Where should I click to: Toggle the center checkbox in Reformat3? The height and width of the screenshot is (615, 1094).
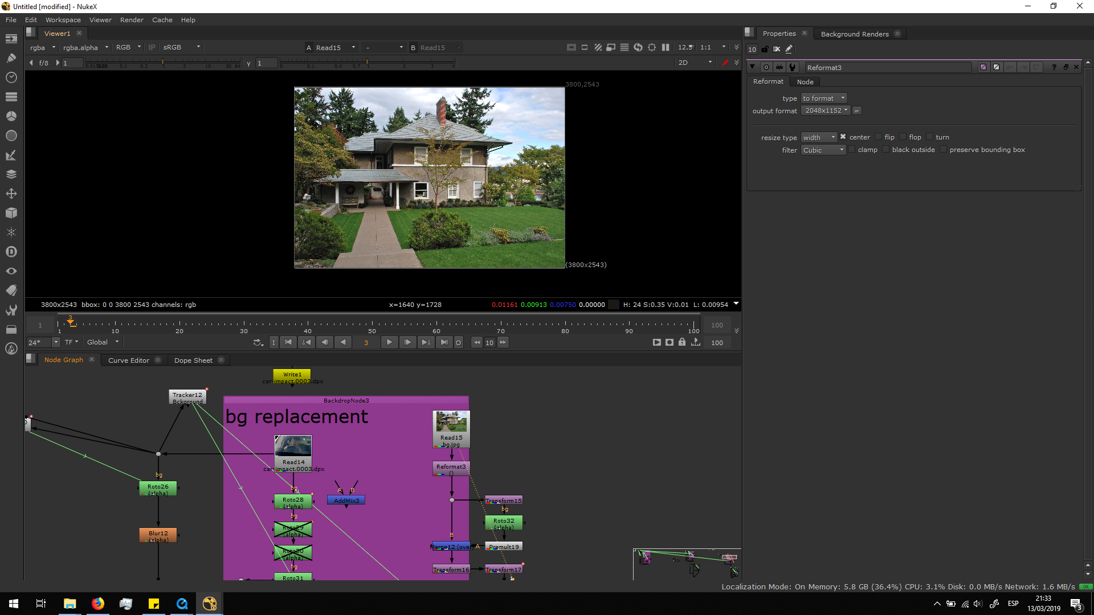coord(843,137)
